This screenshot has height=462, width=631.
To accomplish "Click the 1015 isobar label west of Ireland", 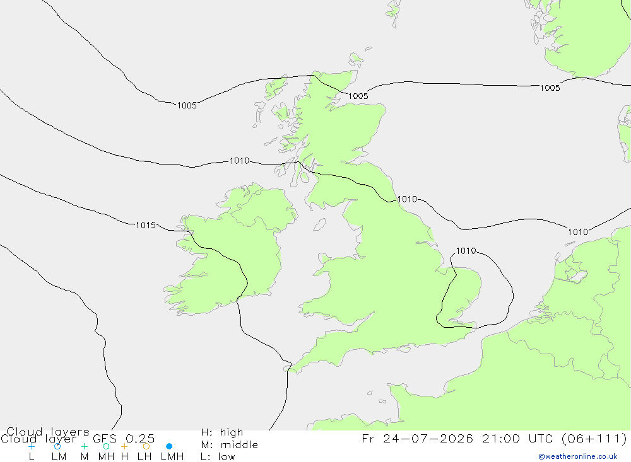I will click(146, 225).
